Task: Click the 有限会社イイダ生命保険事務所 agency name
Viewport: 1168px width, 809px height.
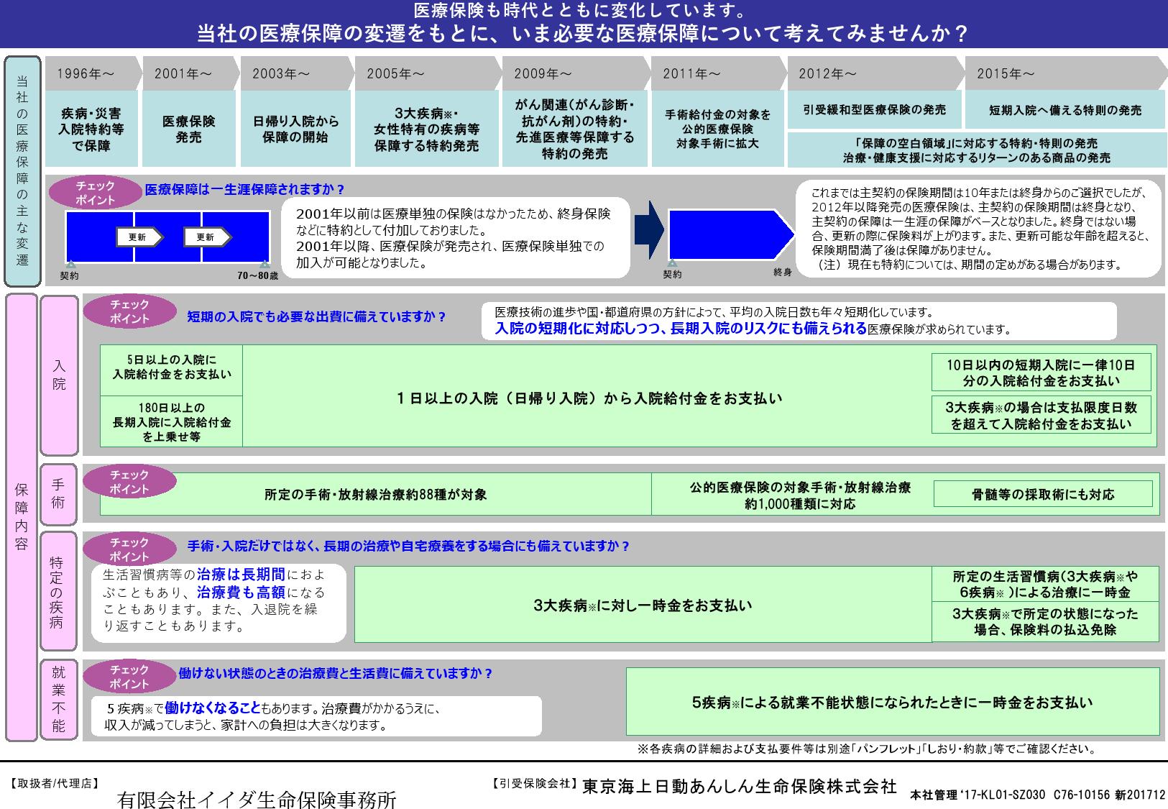Action: click(x=257, y=800)
